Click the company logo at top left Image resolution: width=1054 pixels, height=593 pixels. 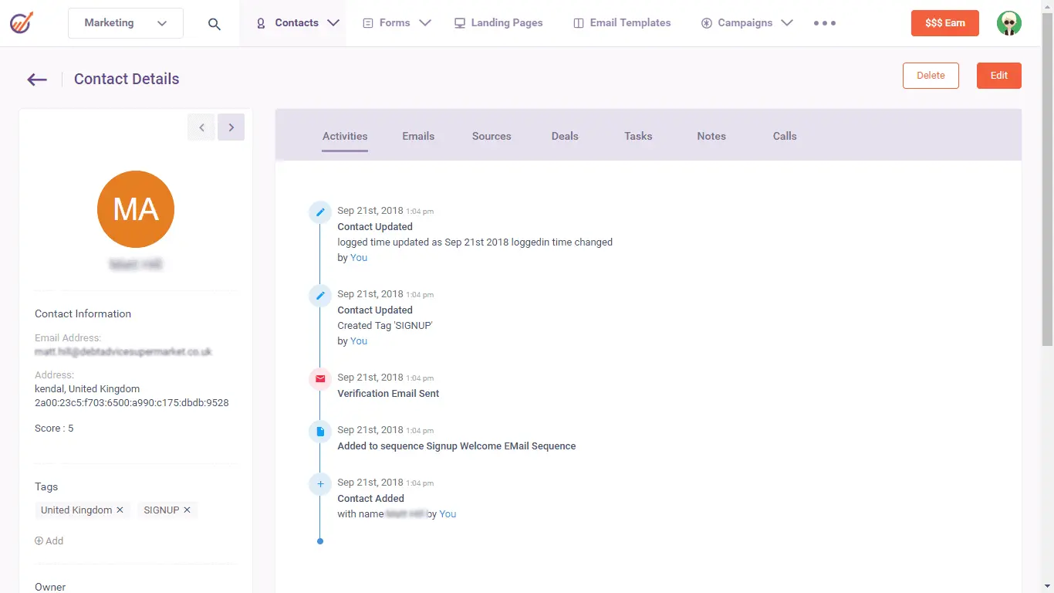(21, 22)
